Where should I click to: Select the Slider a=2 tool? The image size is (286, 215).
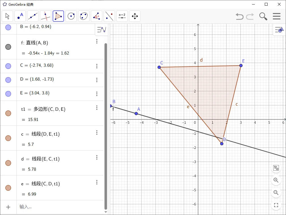(x=122, y=16)
